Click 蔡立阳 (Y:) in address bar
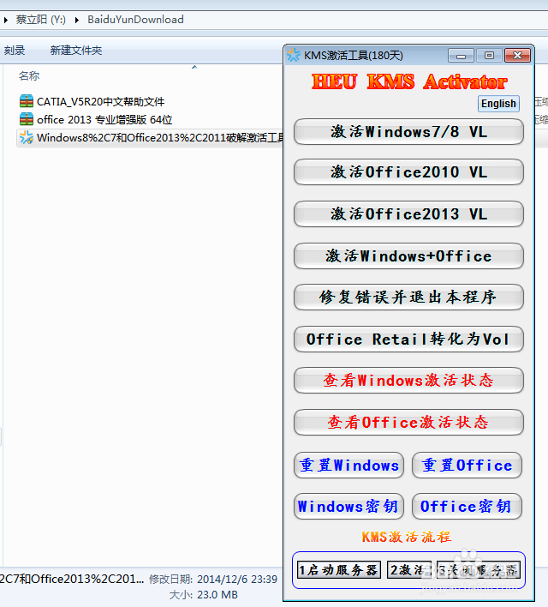Screen dimensions: 548x607 (40, 20)
